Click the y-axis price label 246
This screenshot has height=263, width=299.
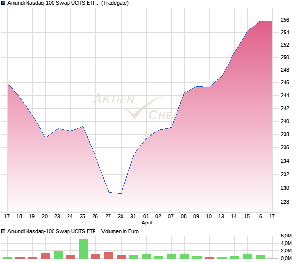pyautogui.click(x=285, y=82)
